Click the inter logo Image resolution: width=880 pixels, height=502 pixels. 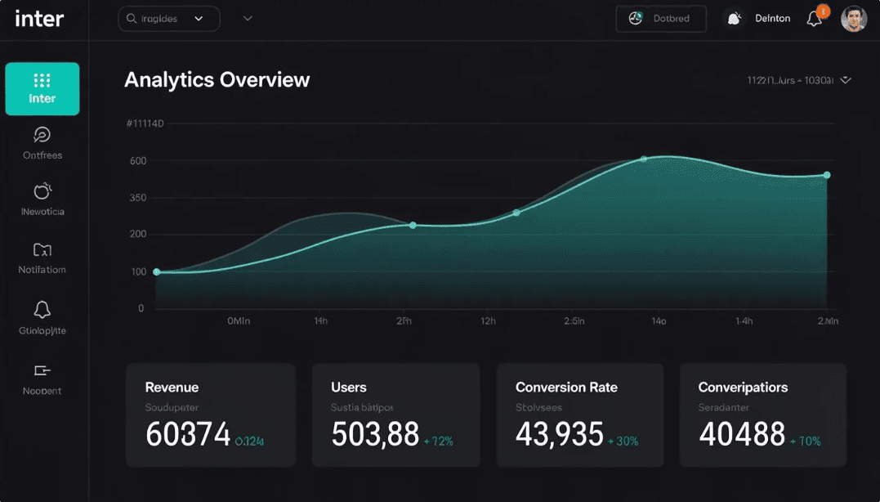pos(39,18)
